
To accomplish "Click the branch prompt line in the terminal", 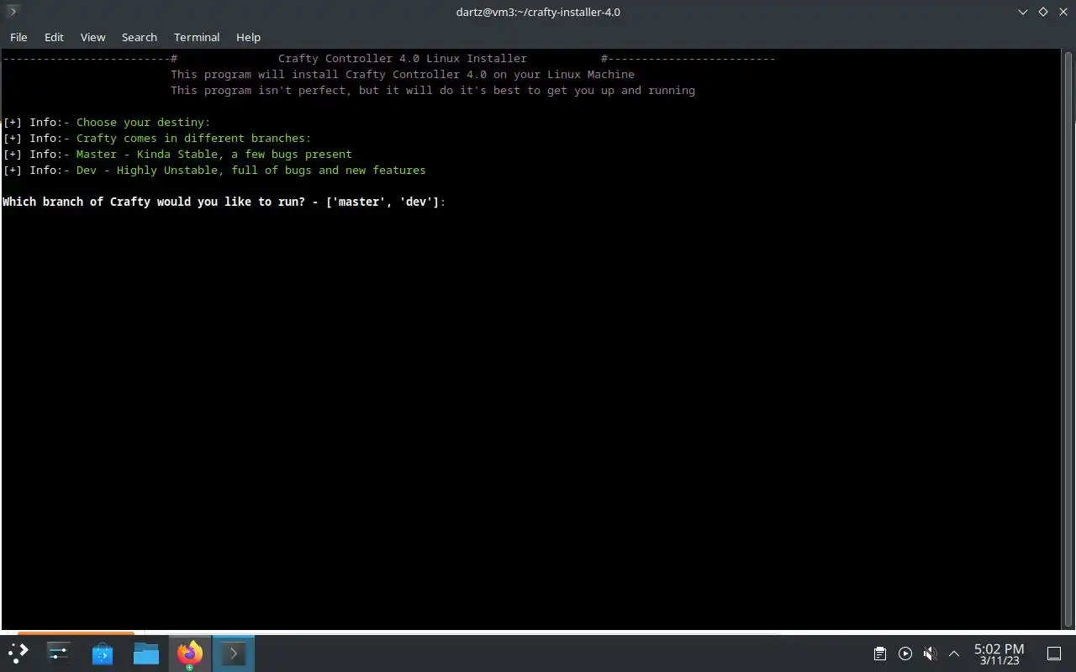I will point(224,202).
